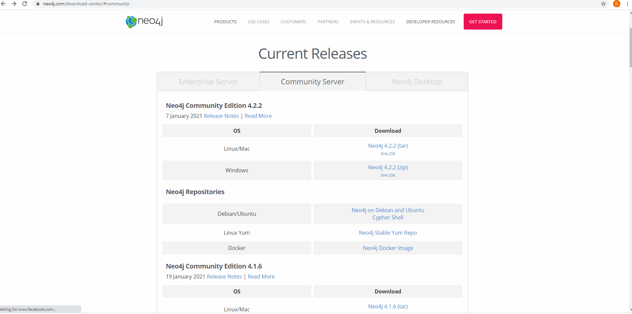This screenshot has height=314, width=632.
Task: Open the DEVELOPER RESOURCES menu
Action: 430,22
